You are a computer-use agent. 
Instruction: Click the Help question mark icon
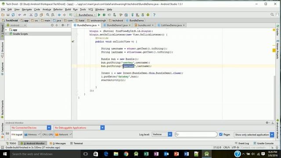pos(154,15)
